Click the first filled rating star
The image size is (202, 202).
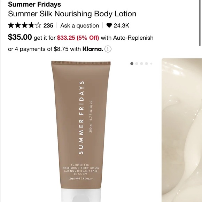coord(11,25)
